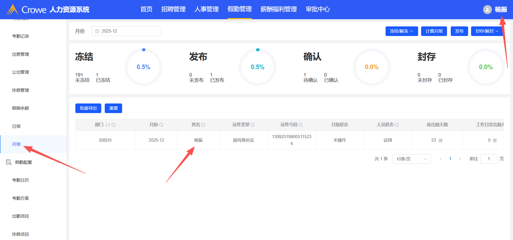This screenshot has height=240, width=513.
Task: Click the calendar icon in the month field
Action: [x=97, y=31]
